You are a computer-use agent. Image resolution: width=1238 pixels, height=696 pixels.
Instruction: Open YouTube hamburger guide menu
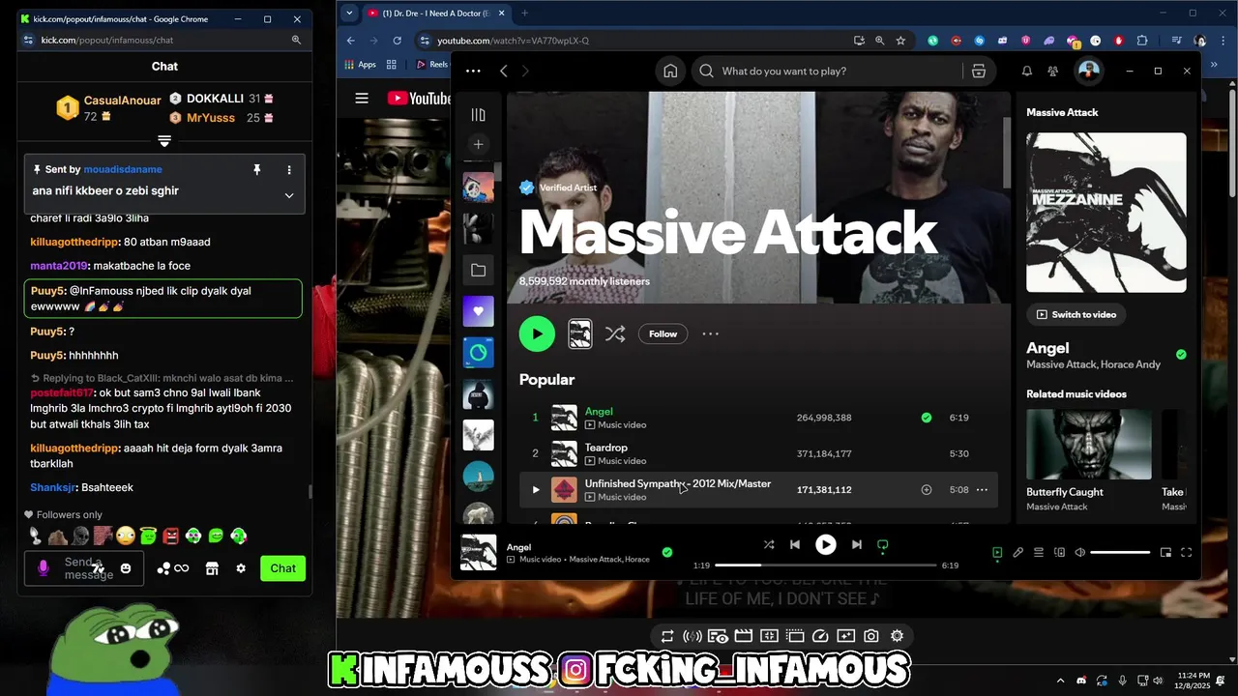[362, 98]
